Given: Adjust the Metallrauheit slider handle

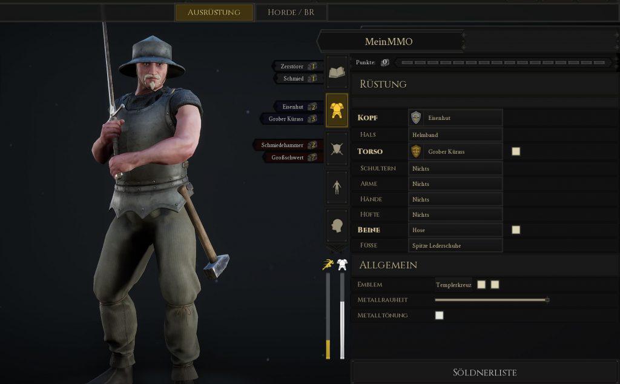Looking at the screenshot, I should [547, 300].
